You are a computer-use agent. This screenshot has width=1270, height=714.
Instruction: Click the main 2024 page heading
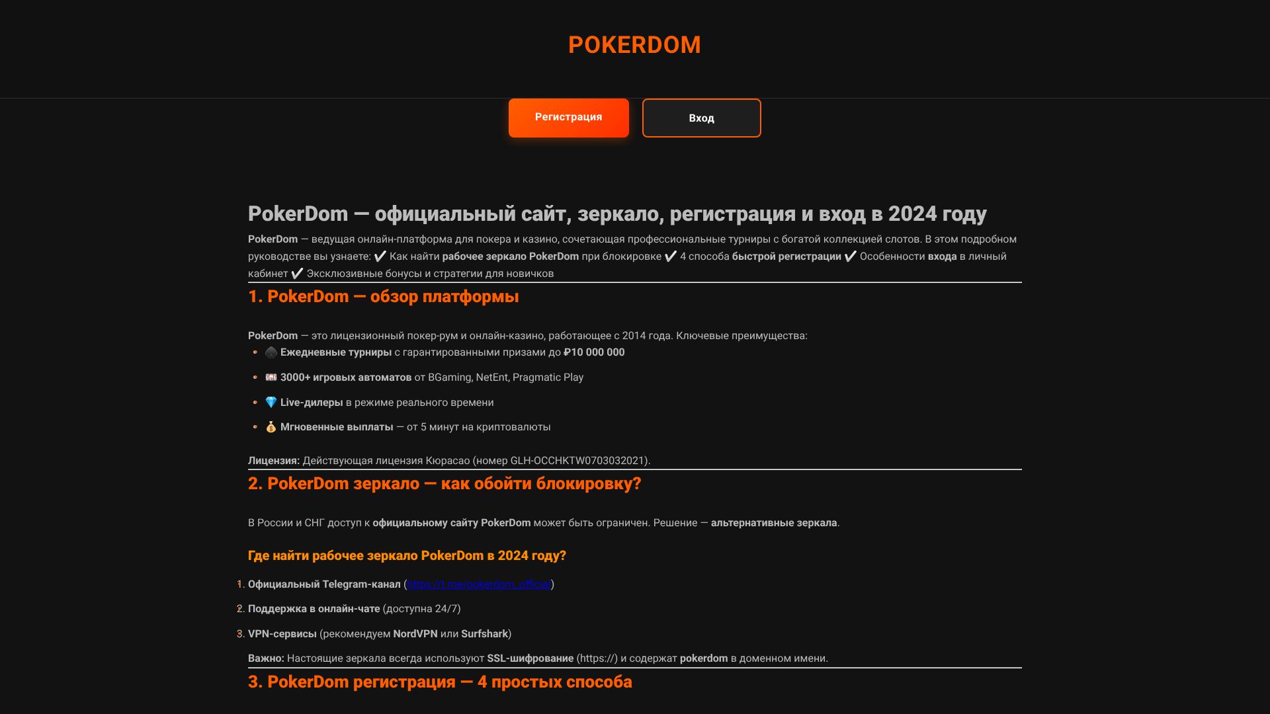[617, 214]
